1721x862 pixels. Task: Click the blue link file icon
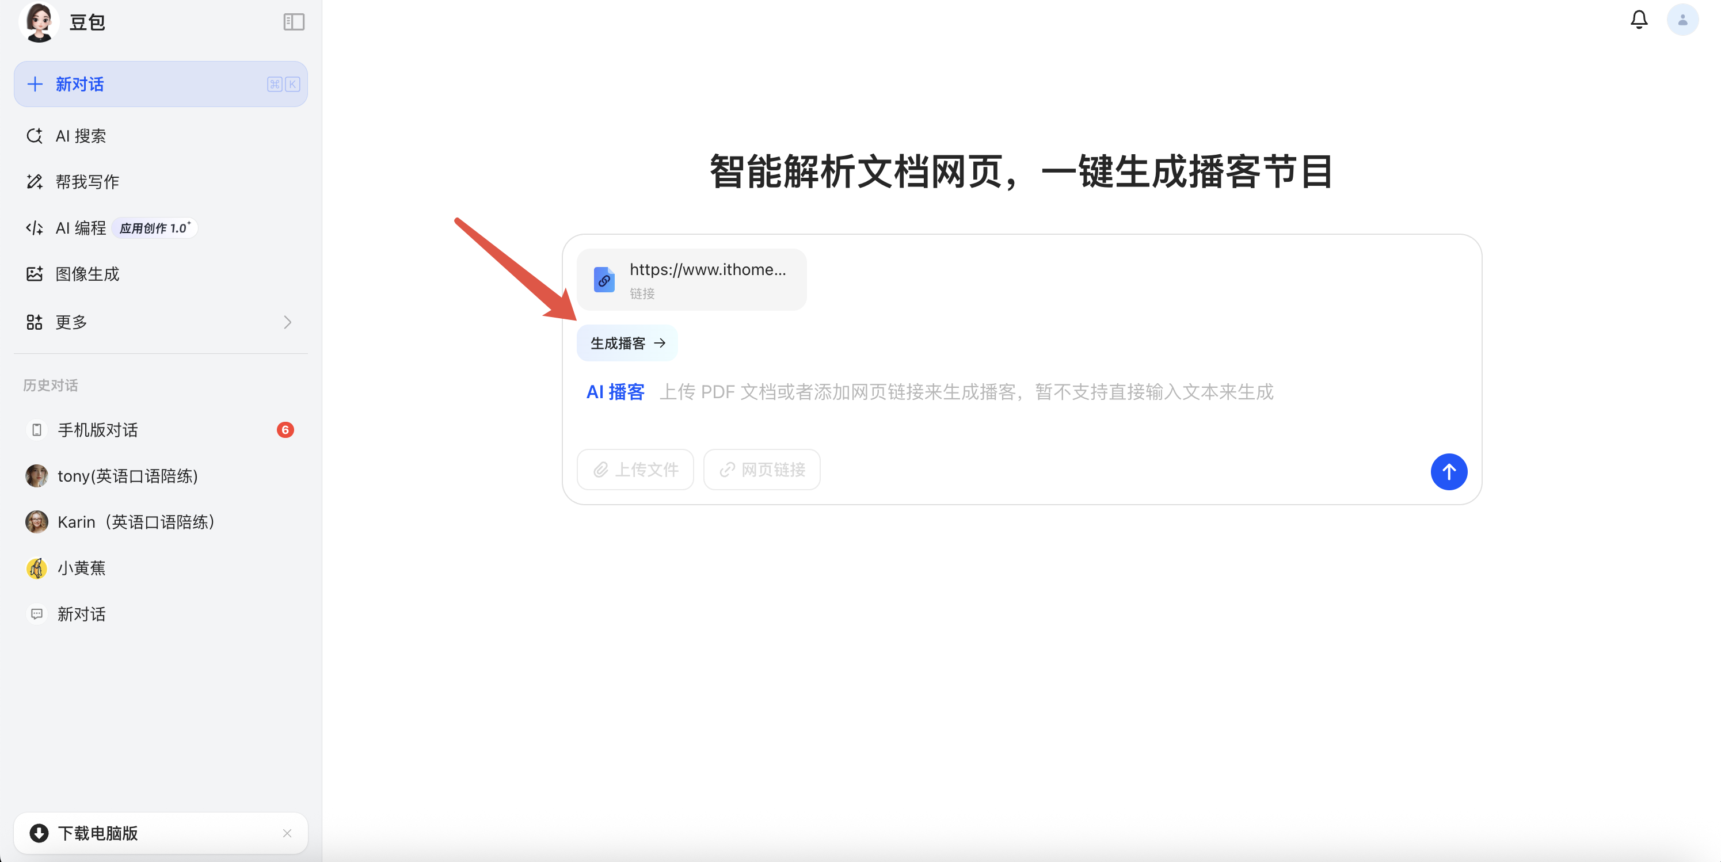click(x=604, y=280)
